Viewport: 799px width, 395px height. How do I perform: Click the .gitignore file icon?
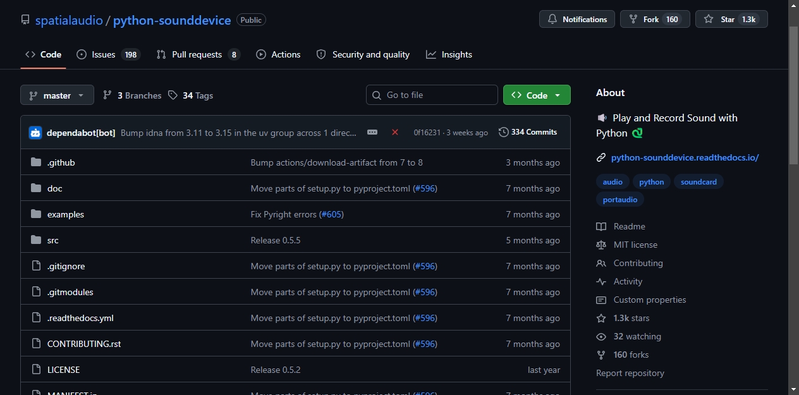36,266
